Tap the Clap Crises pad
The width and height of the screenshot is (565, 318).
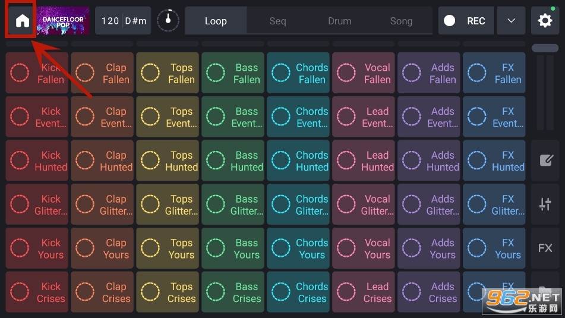pyautogui.click(x=102, y=292)
